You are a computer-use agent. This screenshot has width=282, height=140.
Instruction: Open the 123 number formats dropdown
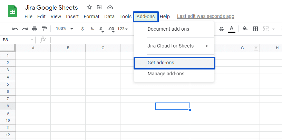tap(123, 29)
